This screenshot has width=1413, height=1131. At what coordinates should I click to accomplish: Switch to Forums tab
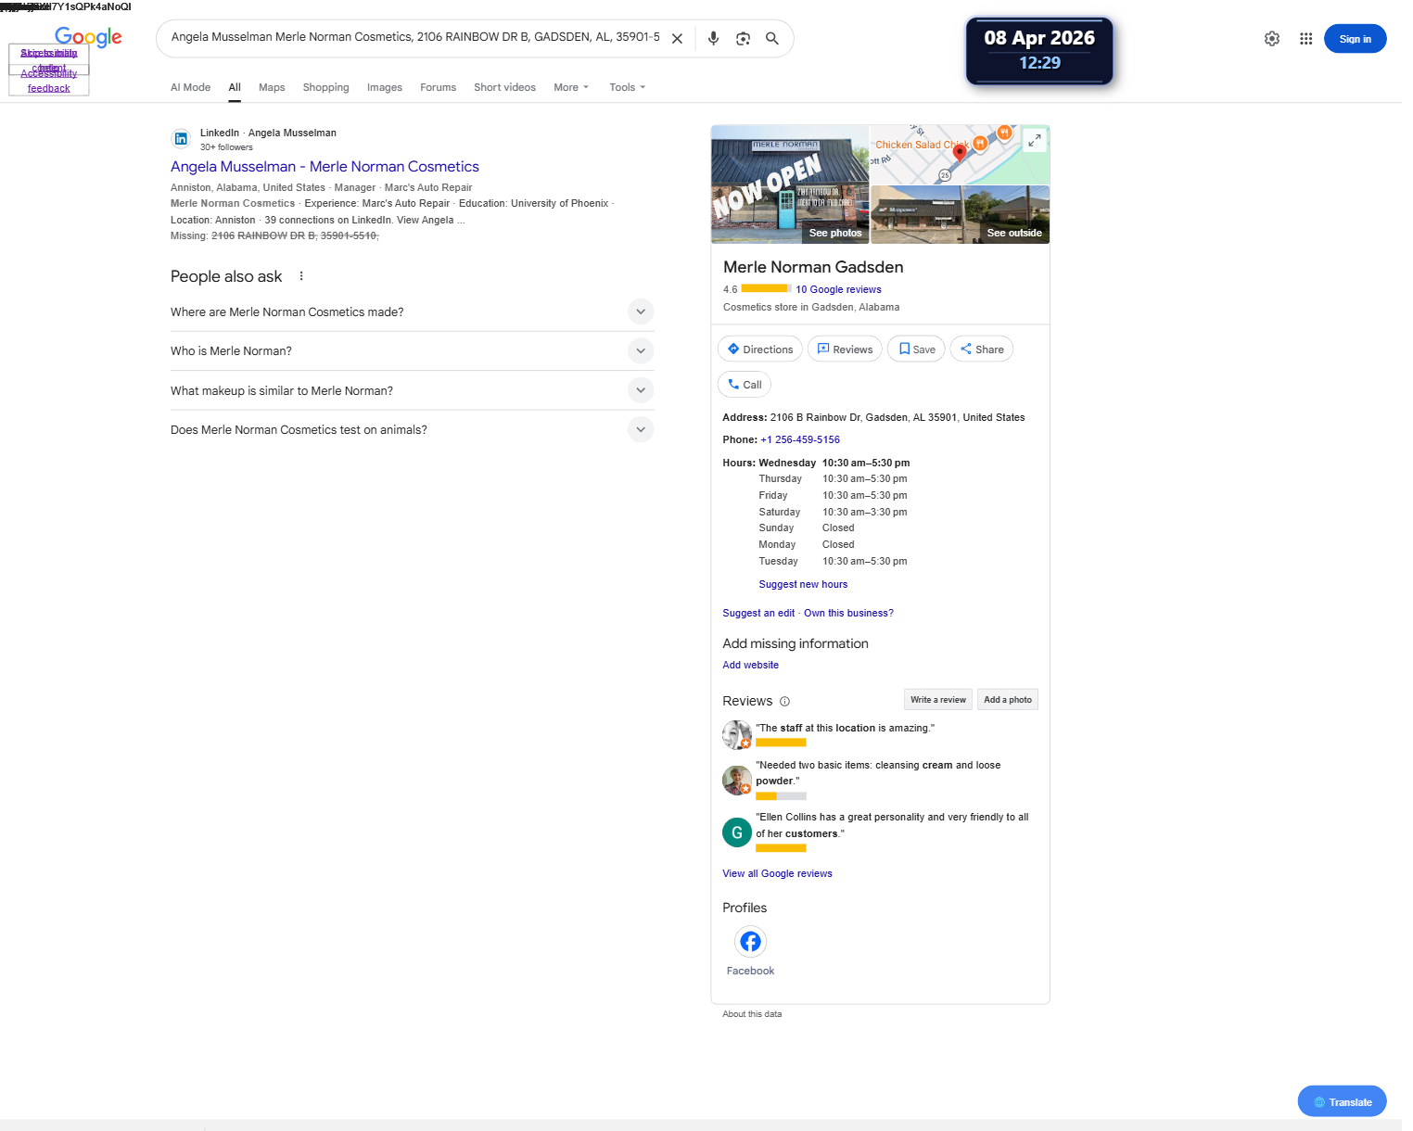click(x=438, y=87)
